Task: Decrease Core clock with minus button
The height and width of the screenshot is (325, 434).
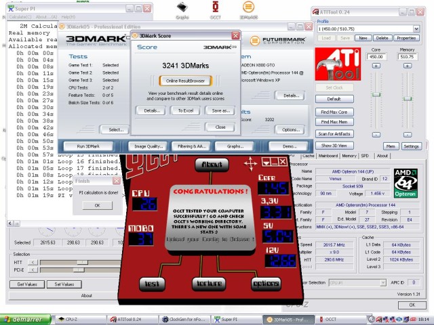Action: point(376,135)
